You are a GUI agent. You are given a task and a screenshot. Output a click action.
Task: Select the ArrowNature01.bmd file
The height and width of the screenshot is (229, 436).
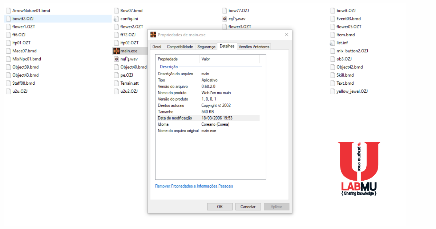click(31, 10)
